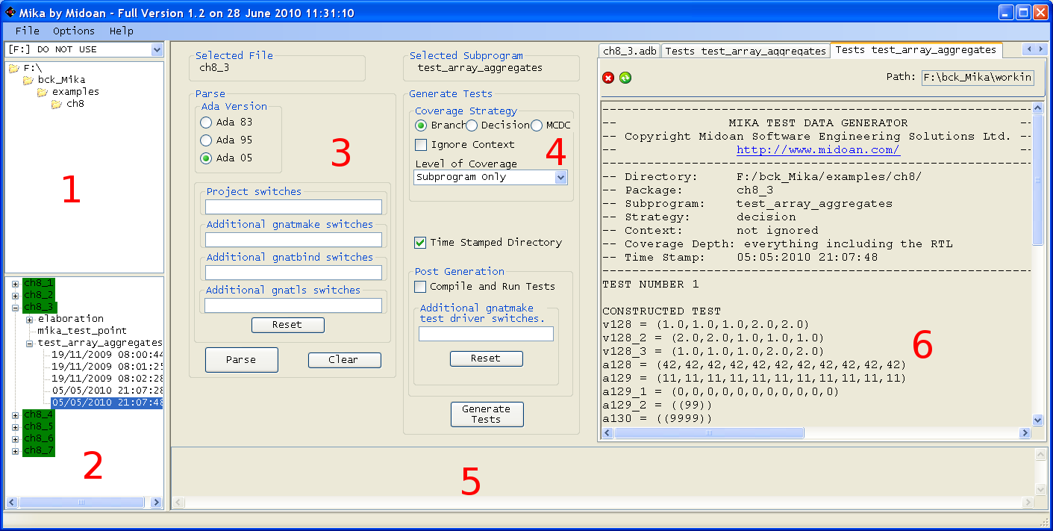Uncheck the Time Stamped Directory checkbox
Image resolution: width=1053 pixels, height=531 pixels.
[421, 243]
